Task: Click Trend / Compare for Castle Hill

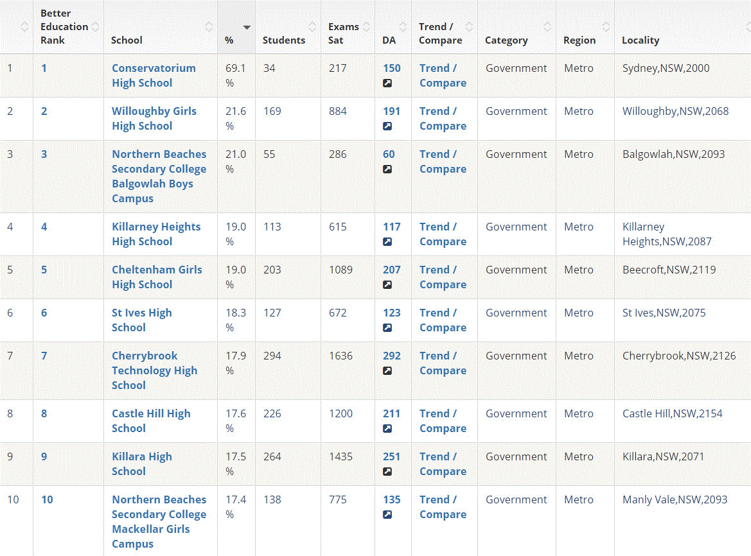Action: 442,421
